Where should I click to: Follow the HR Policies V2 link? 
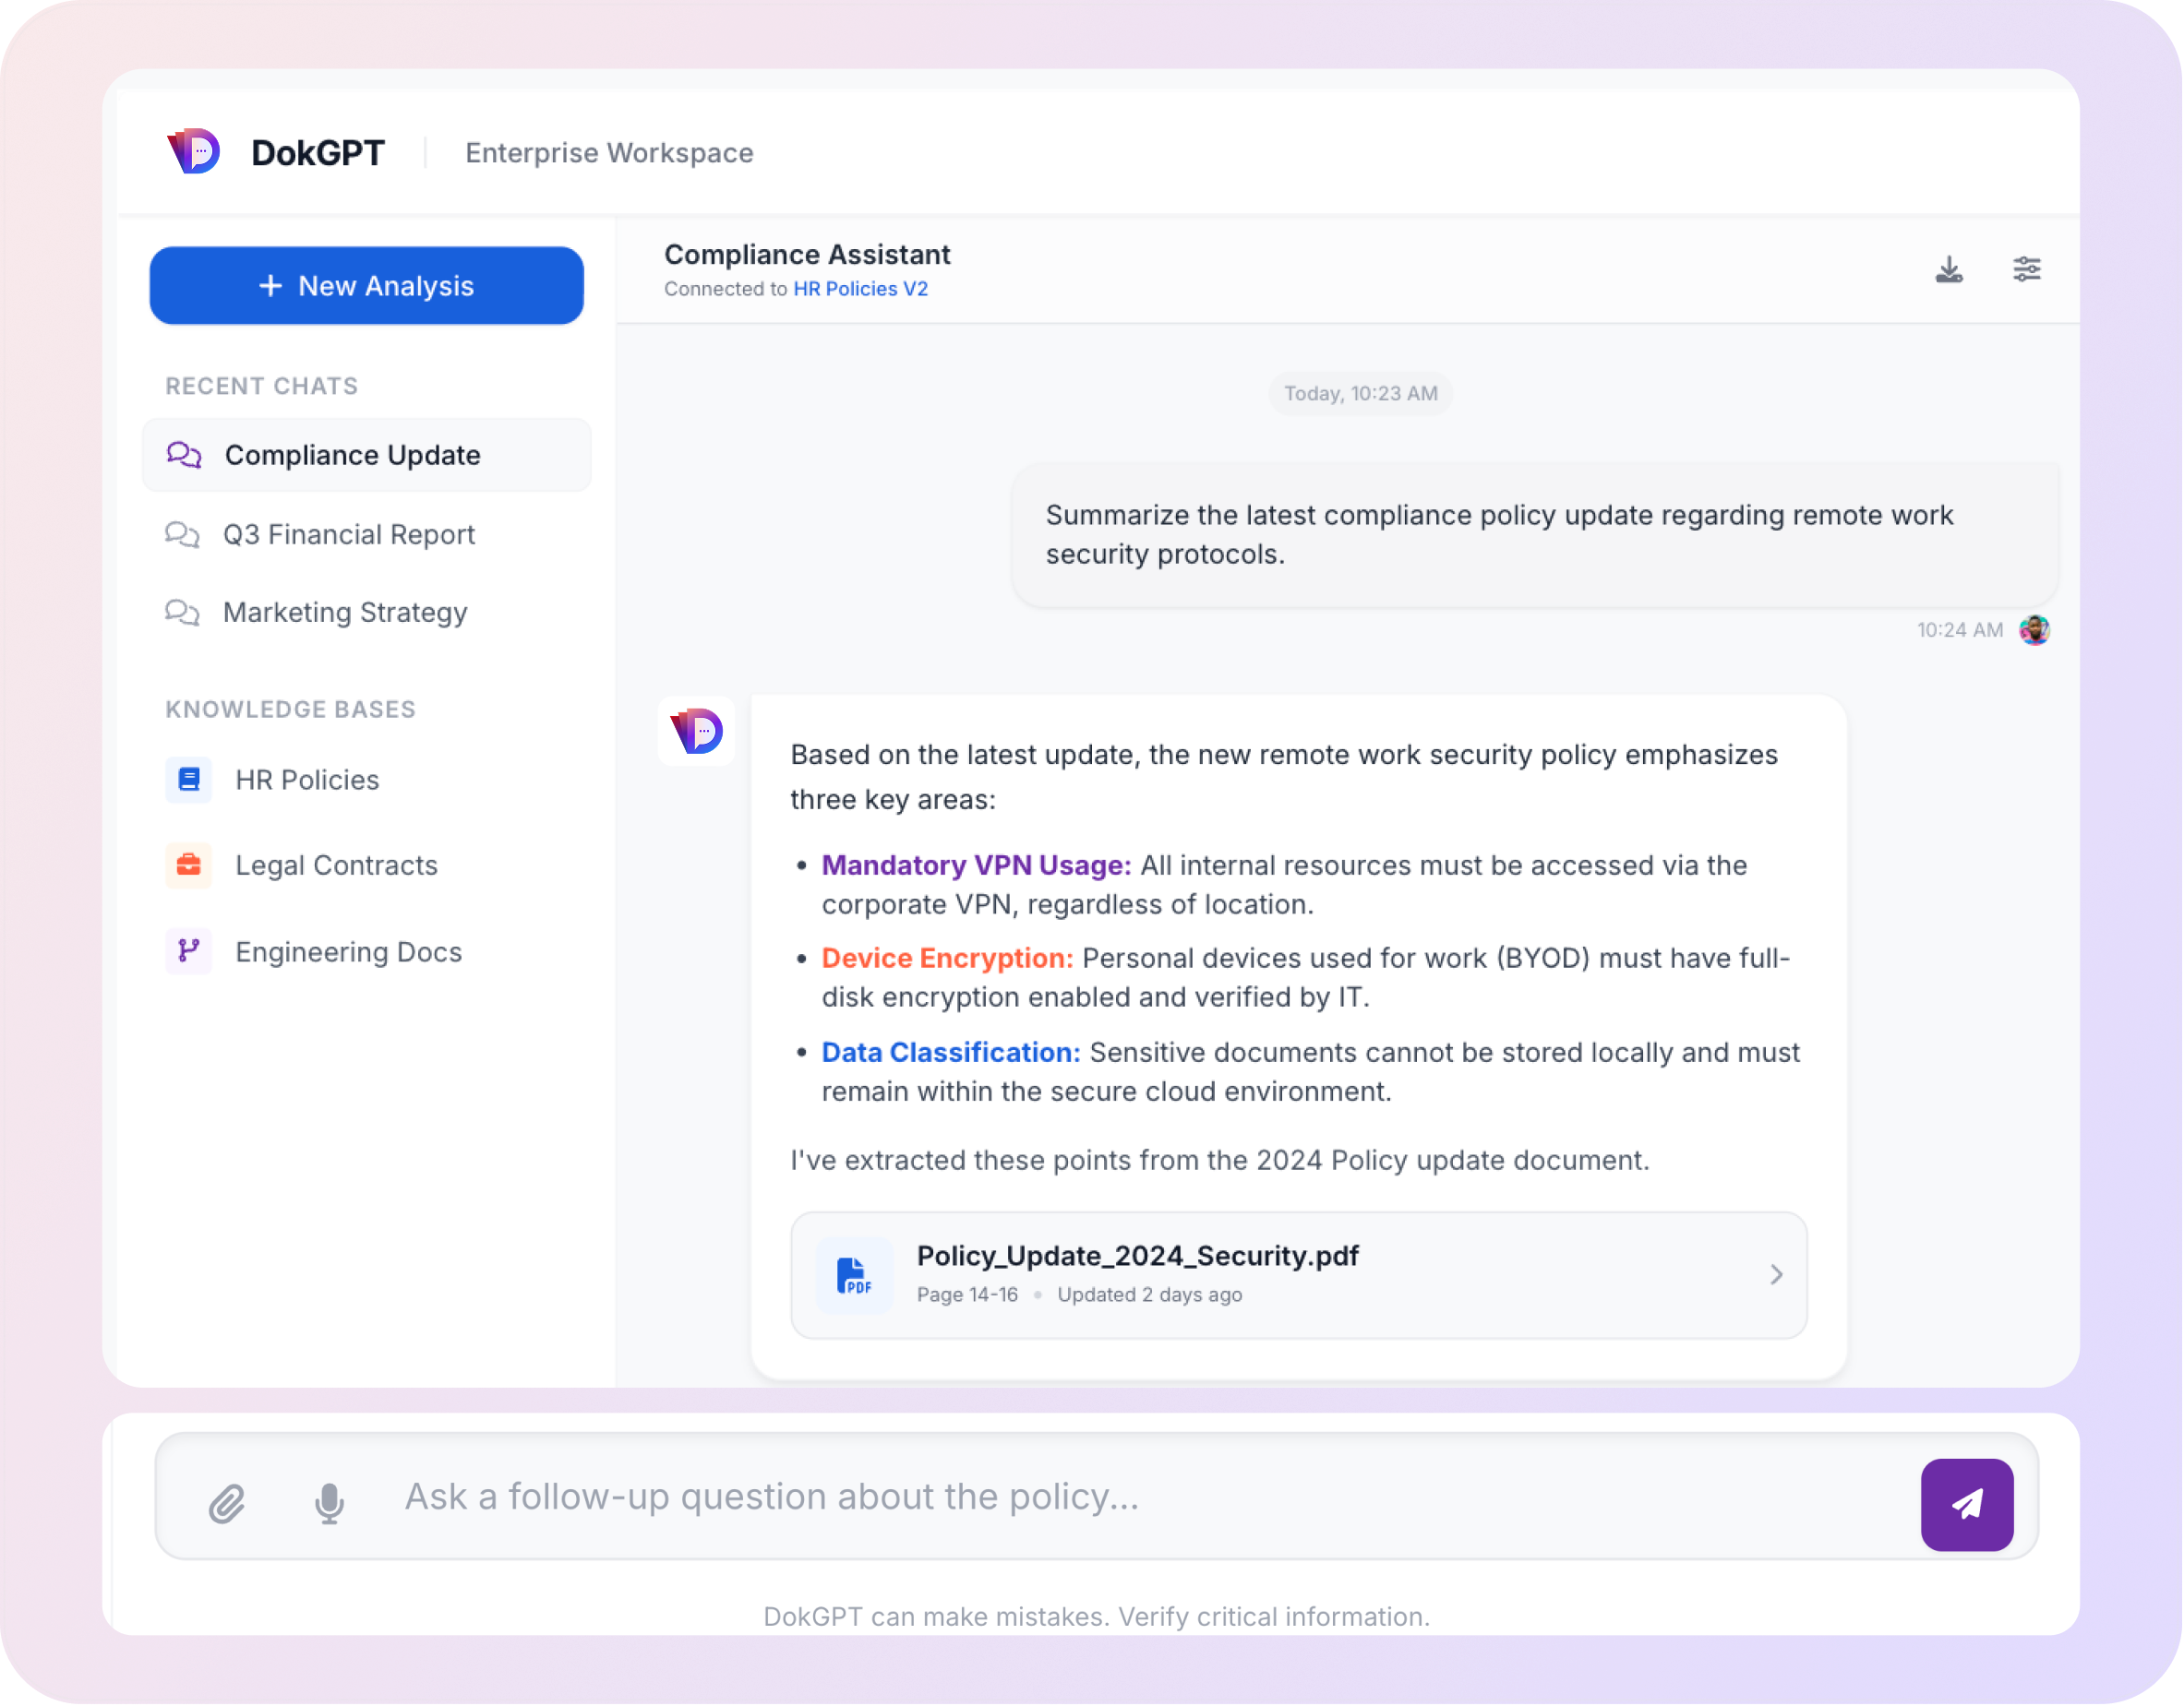860,289
